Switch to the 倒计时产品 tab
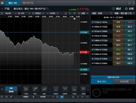 tap(28, 3)
